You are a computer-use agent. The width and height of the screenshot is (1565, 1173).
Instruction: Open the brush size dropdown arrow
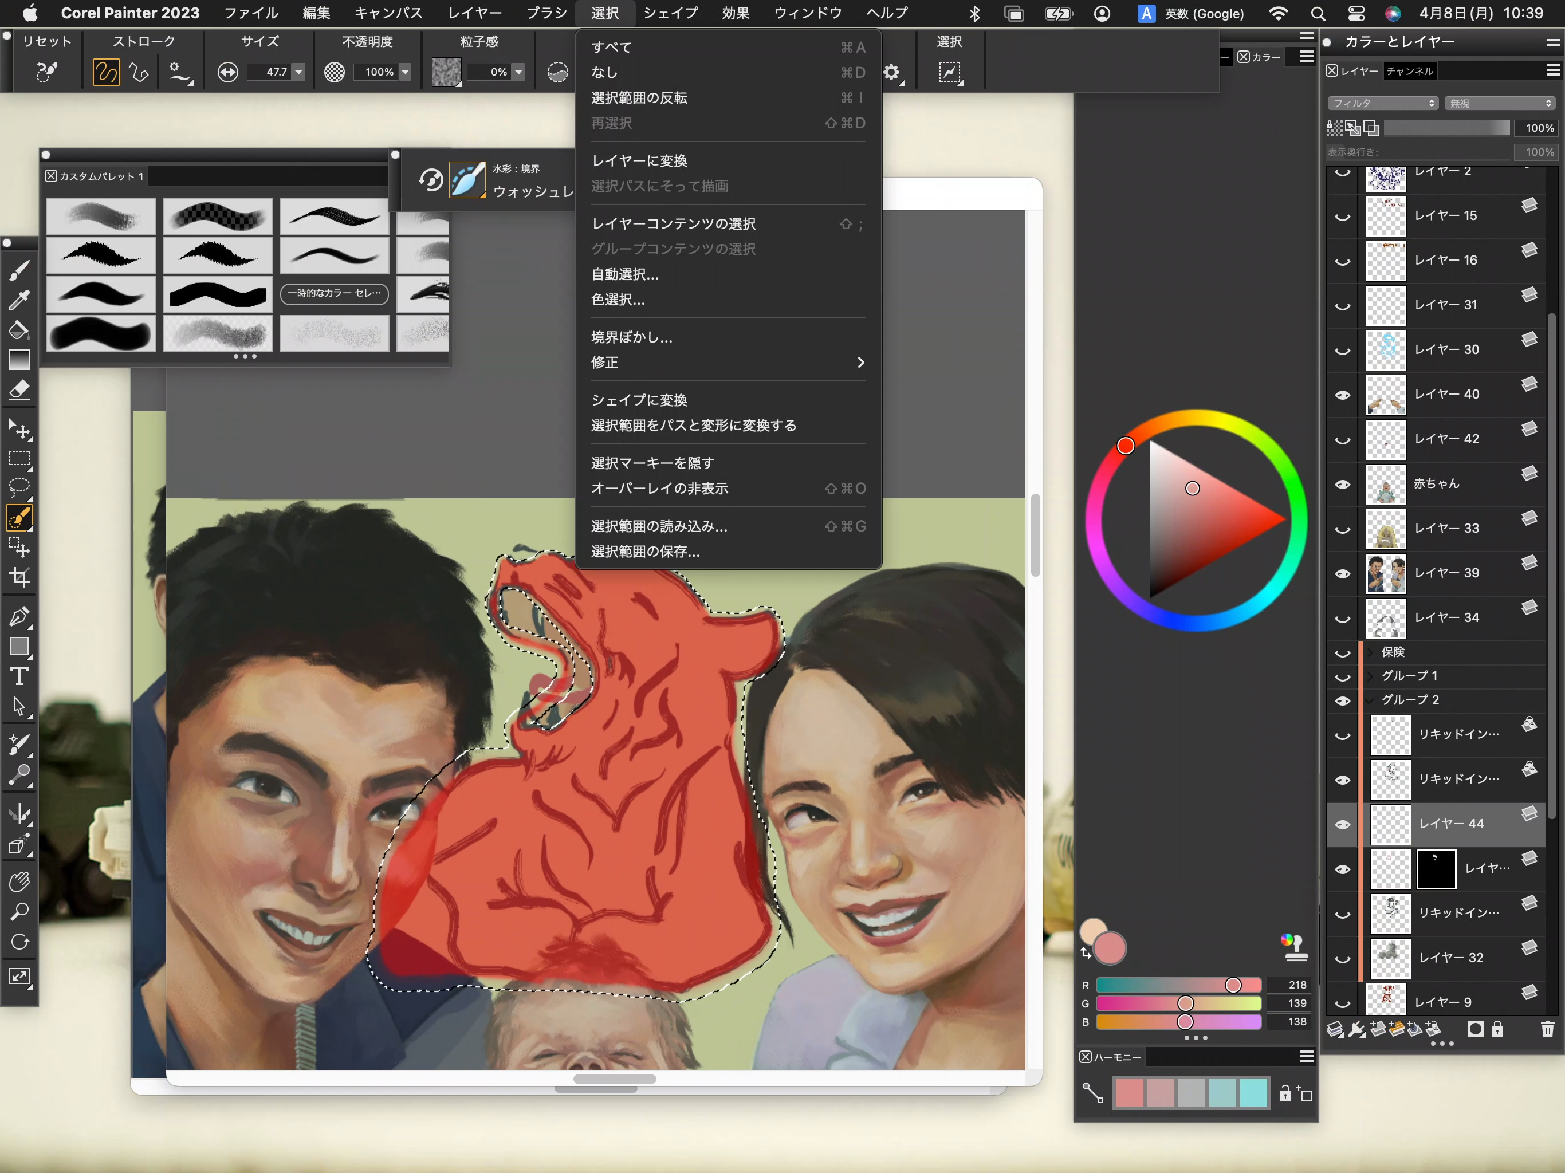tap(298, 72)
